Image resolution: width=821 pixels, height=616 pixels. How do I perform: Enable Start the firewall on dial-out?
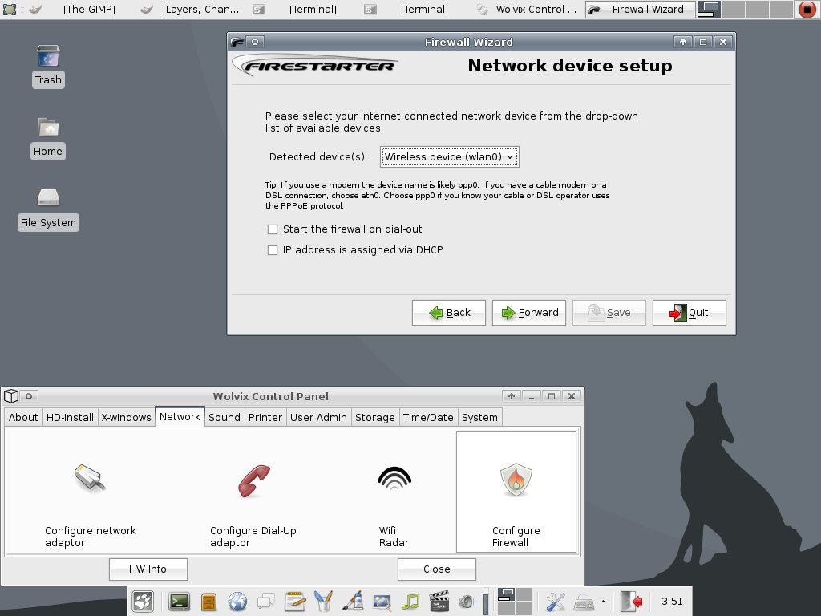pos(273,229)
